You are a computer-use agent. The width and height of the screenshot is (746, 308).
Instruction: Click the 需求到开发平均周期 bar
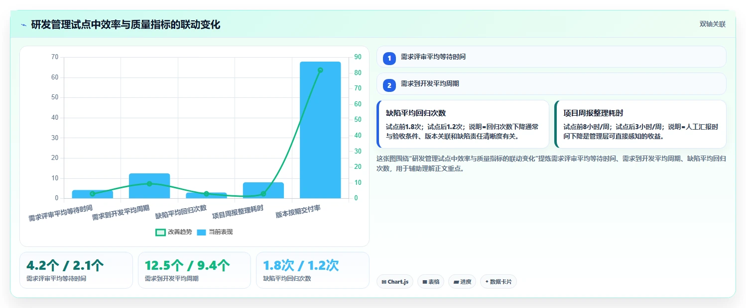[x=149, y=186]
